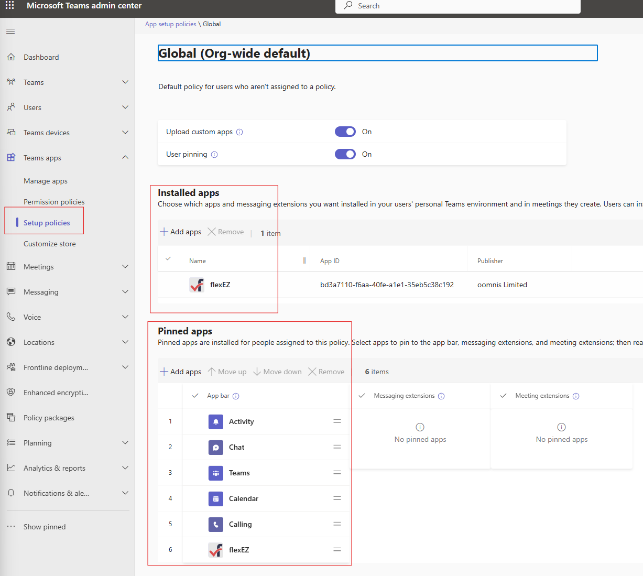This screenshot has height=576, width=643.
Task: Click the Messaging sidebar icon
Action: click(x=11, y=292)
